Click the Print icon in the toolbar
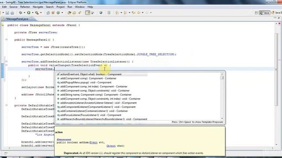 point(12,13)
